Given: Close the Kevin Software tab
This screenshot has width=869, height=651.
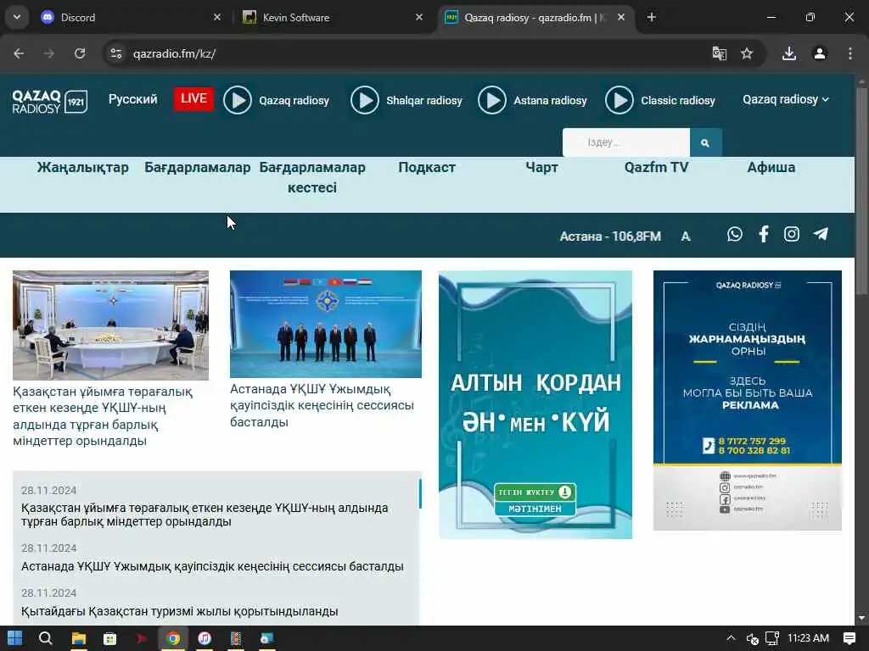Looking at the screenshot, I should [419, 17].
